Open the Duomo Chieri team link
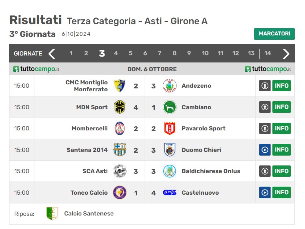Screen dimensions: 305x229 tap(201, 150)
